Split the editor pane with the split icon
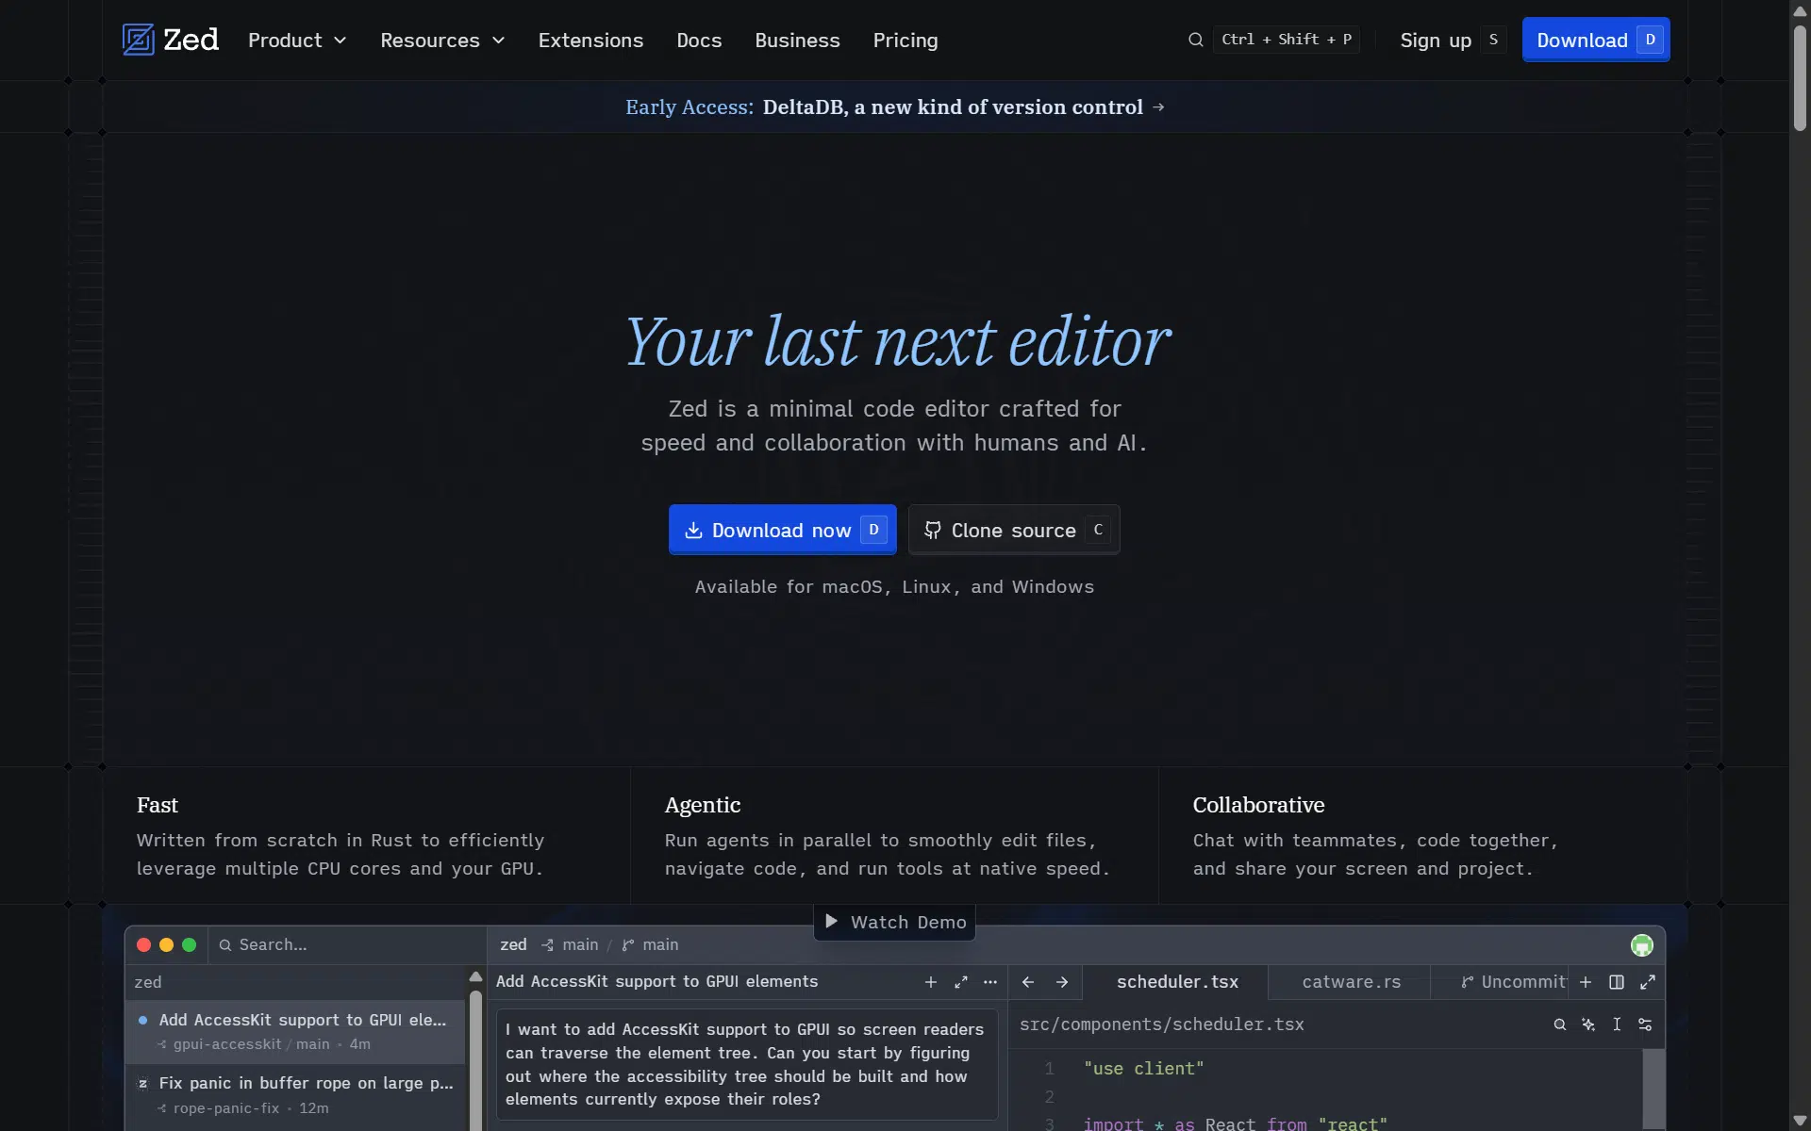Image resolution: width=1811 pixels, height=1131 pixels. (1617, 982)
